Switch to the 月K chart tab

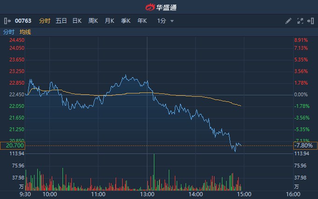[110, 20]
